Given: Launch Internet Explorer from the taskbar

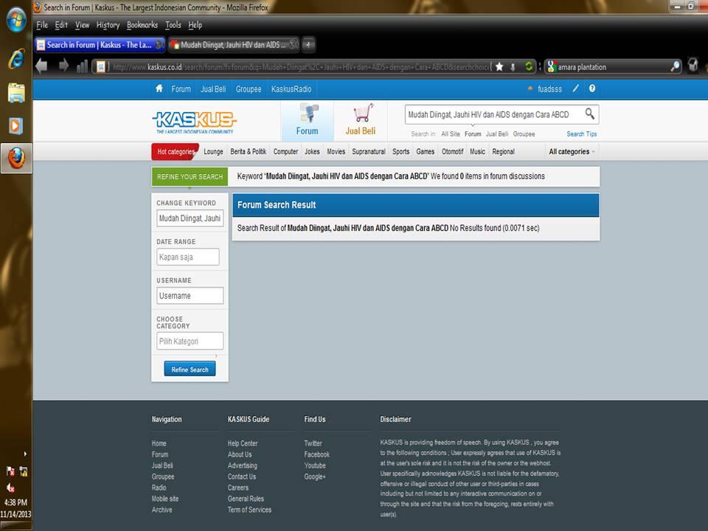Looking at the screenshot, I should [16, 59].
